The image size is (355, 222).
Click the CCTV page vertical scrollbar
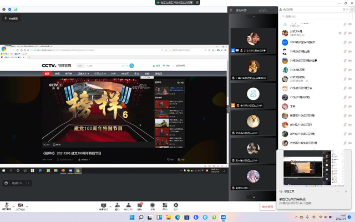point(227,79)
